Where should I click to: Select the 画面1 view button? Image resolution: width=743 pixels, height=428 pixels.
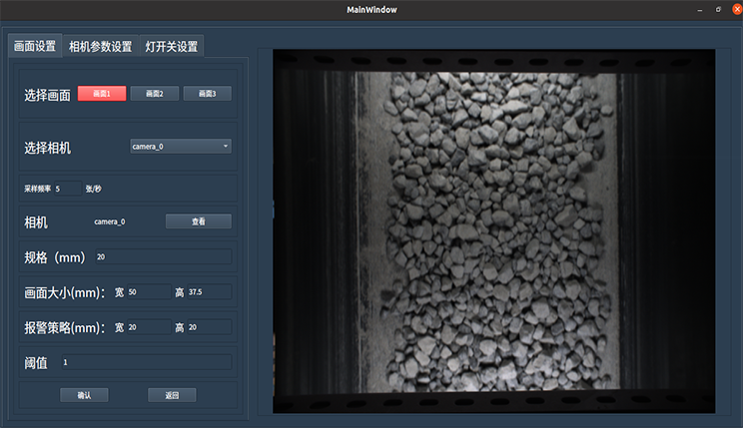(102, 94)
